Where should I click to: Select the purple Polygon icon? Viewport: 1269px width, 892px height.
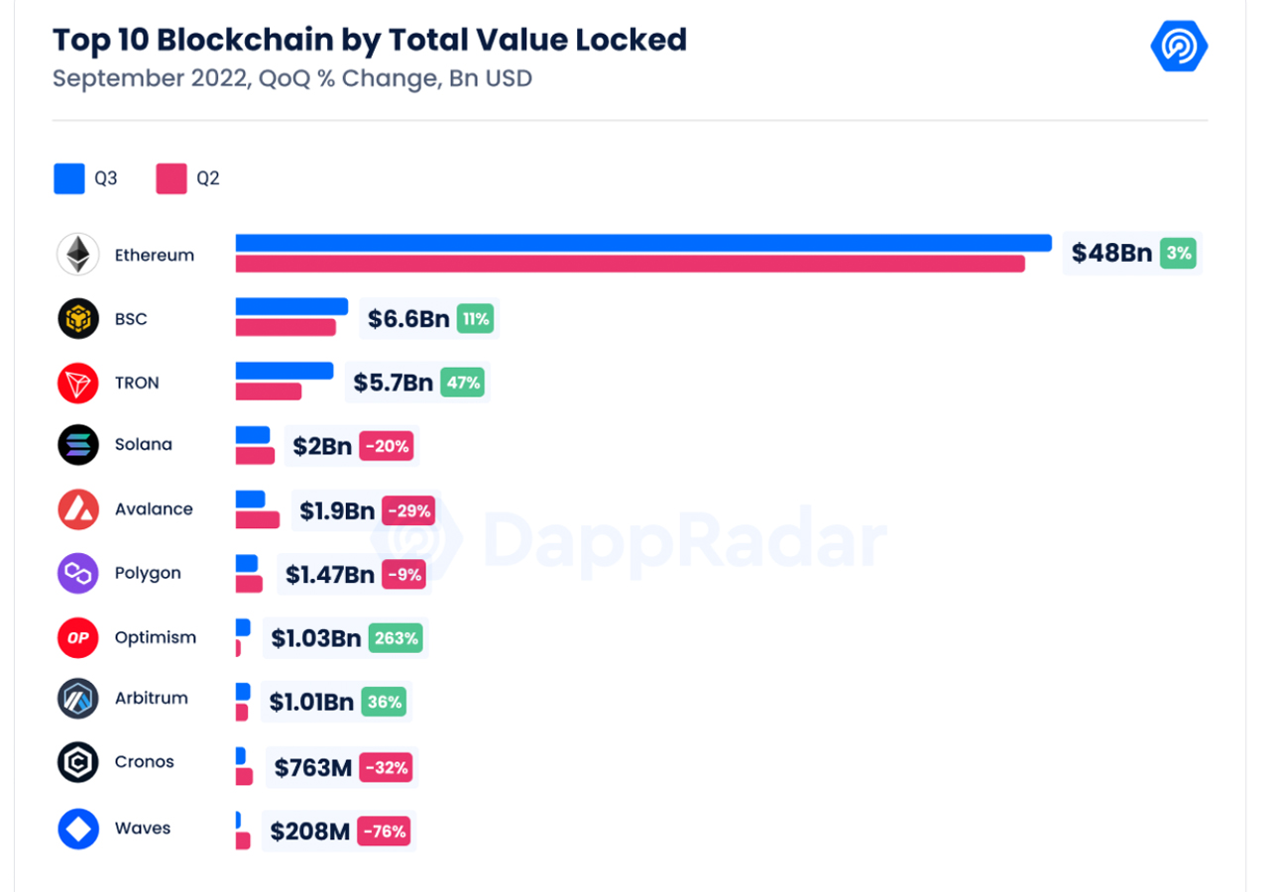pos(77,573)
